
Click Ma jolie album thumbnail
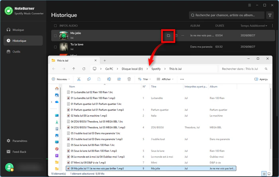(x=64, y=35)
